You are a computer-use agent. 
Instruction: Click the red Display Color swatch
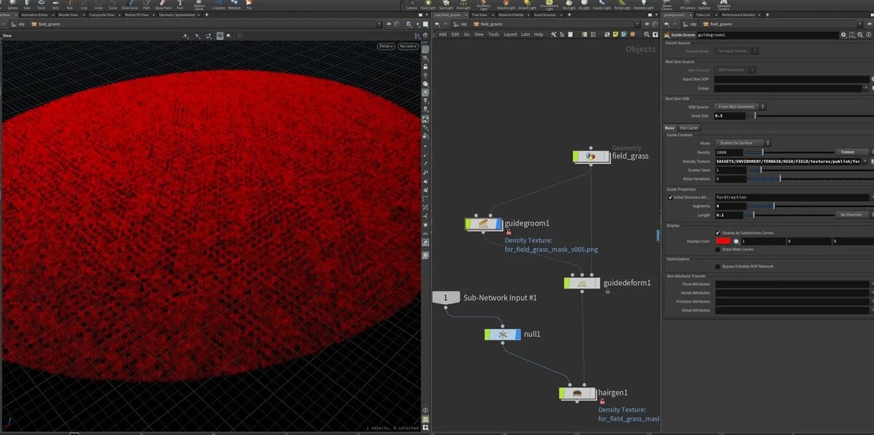pyautogui.click(x=723, y=241)
